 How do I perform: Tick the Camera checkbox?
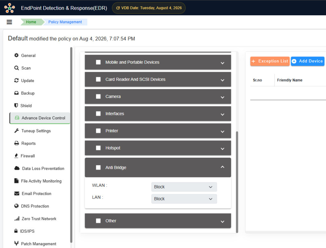click(98, 96)
